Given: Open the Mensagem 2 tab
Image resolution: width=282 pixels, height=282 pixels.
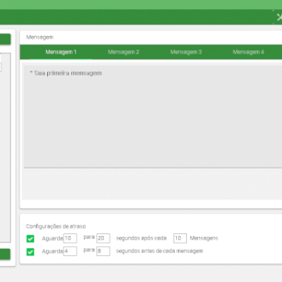Looking at the screenshot, I should (123, 52).
